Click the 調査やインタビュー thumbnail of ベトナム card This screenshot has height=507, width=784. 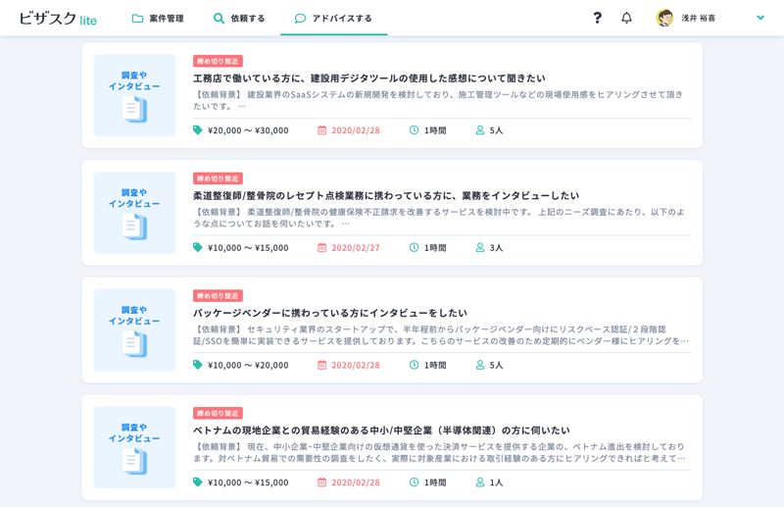[x=134, y=447]
